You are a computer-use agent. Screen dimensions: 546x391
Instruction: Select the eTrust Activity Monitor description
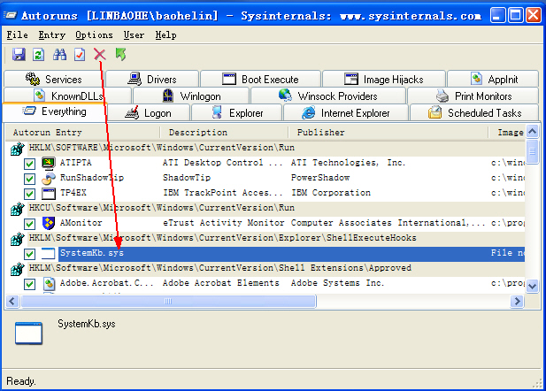pyautogui.click(x=224, y=223)
